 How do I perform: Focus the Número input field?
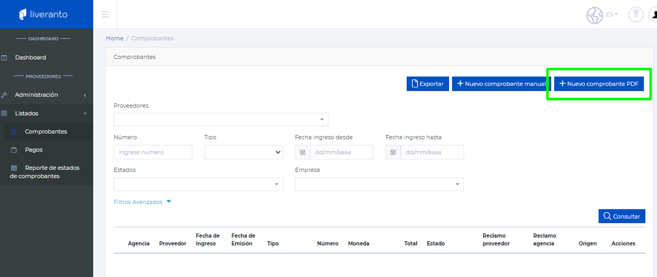pos(153,152)
